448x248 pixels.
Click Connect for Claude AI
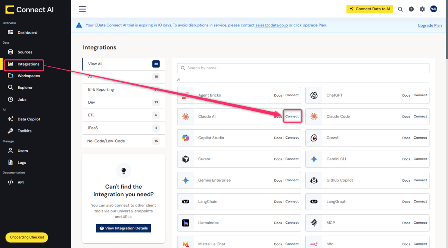292,116
